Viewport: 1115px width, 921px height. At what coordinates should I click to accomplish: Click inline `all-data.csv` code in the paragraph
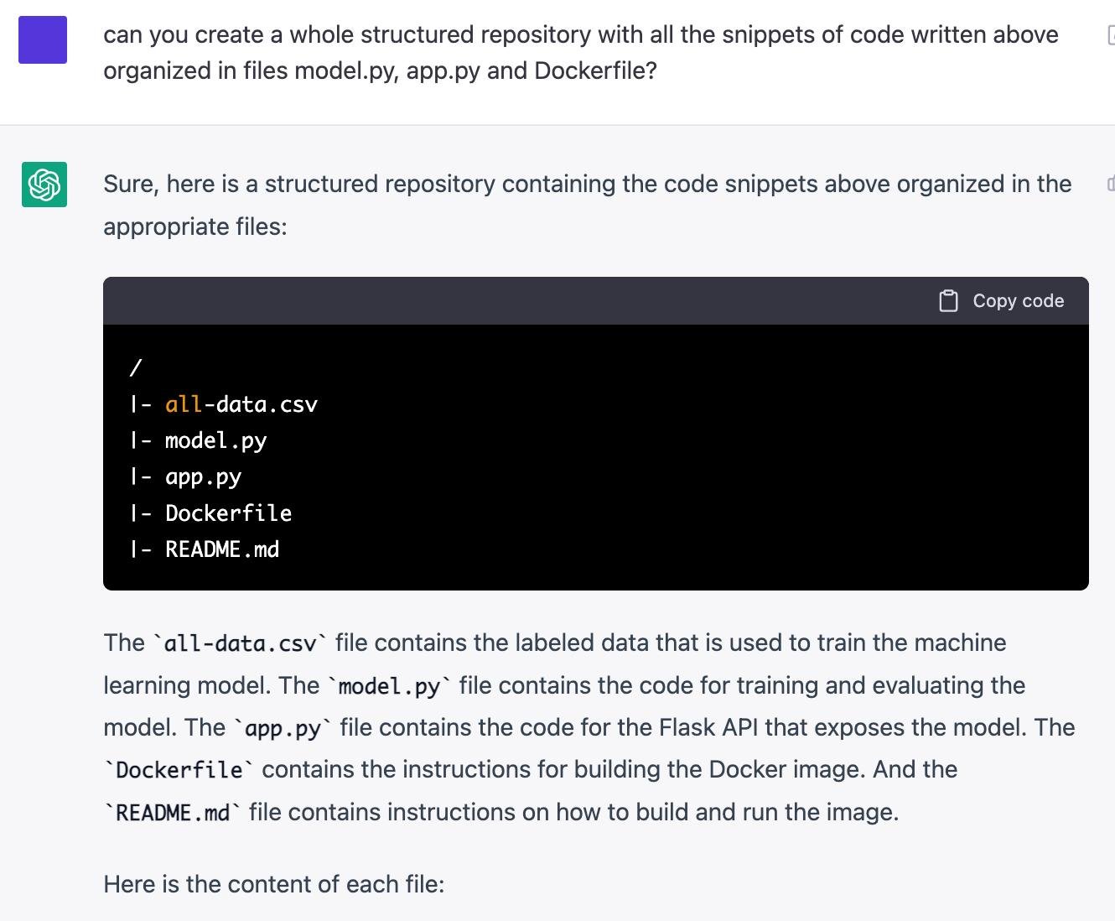pyautogui.click(x=240, y=643)
